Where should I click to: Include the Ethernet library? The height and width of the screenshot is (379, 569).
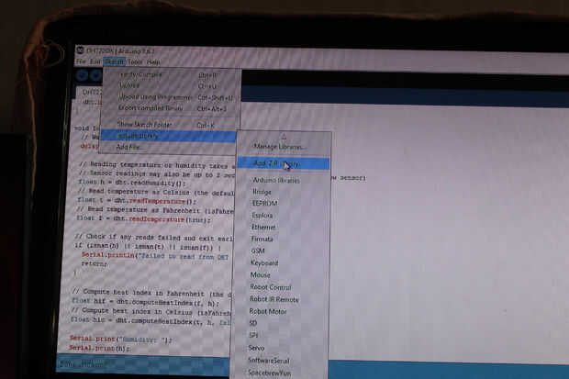click(283, 228)
